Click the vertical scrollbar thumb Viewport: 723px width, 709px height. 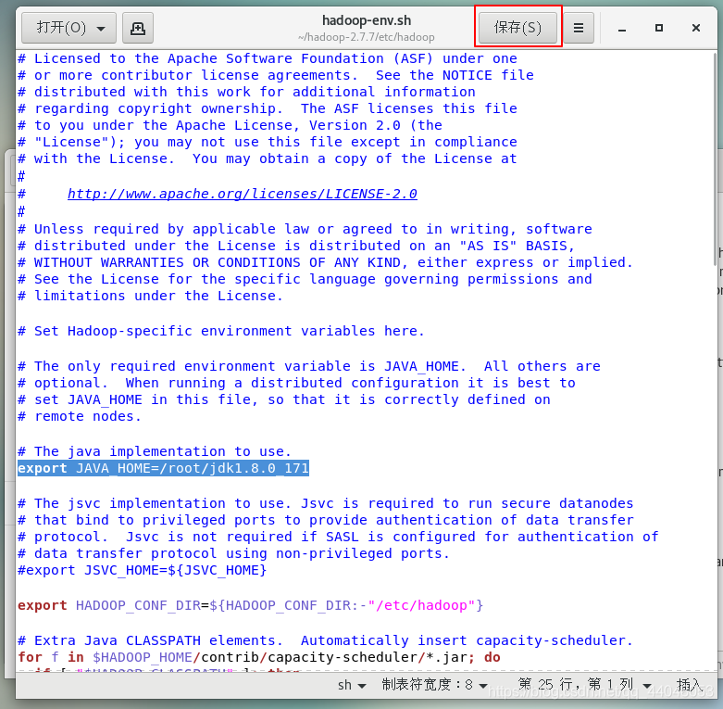[x=716, y=158]
